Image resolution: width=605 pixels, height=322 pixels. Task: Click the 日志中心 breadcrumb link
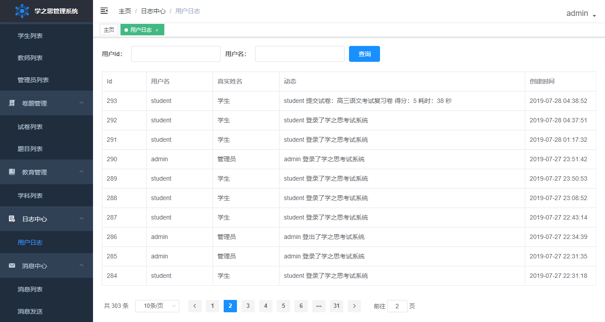pos(153,11)
